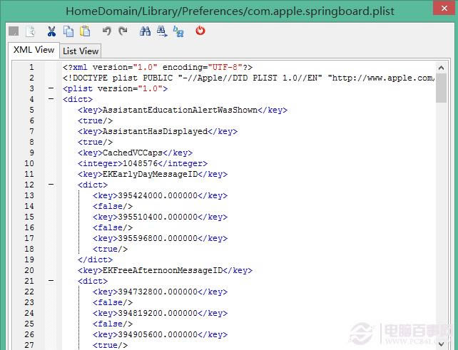
Task: Click the vertical scrollbar thumb
Action: pos(441,88)
